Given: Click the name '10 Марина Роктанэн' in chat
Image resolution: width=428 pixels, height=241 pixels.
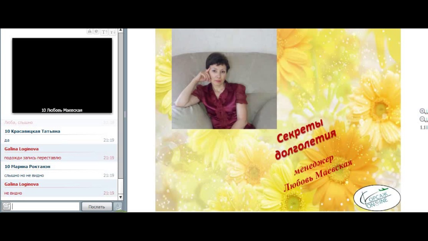Looking at the screenshot, I should pyautogui.click(x=27, y=166).
